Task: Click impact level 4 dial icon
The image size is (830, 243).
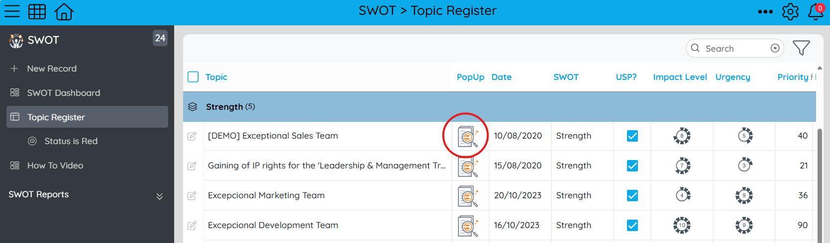Action: click(682, 195)
